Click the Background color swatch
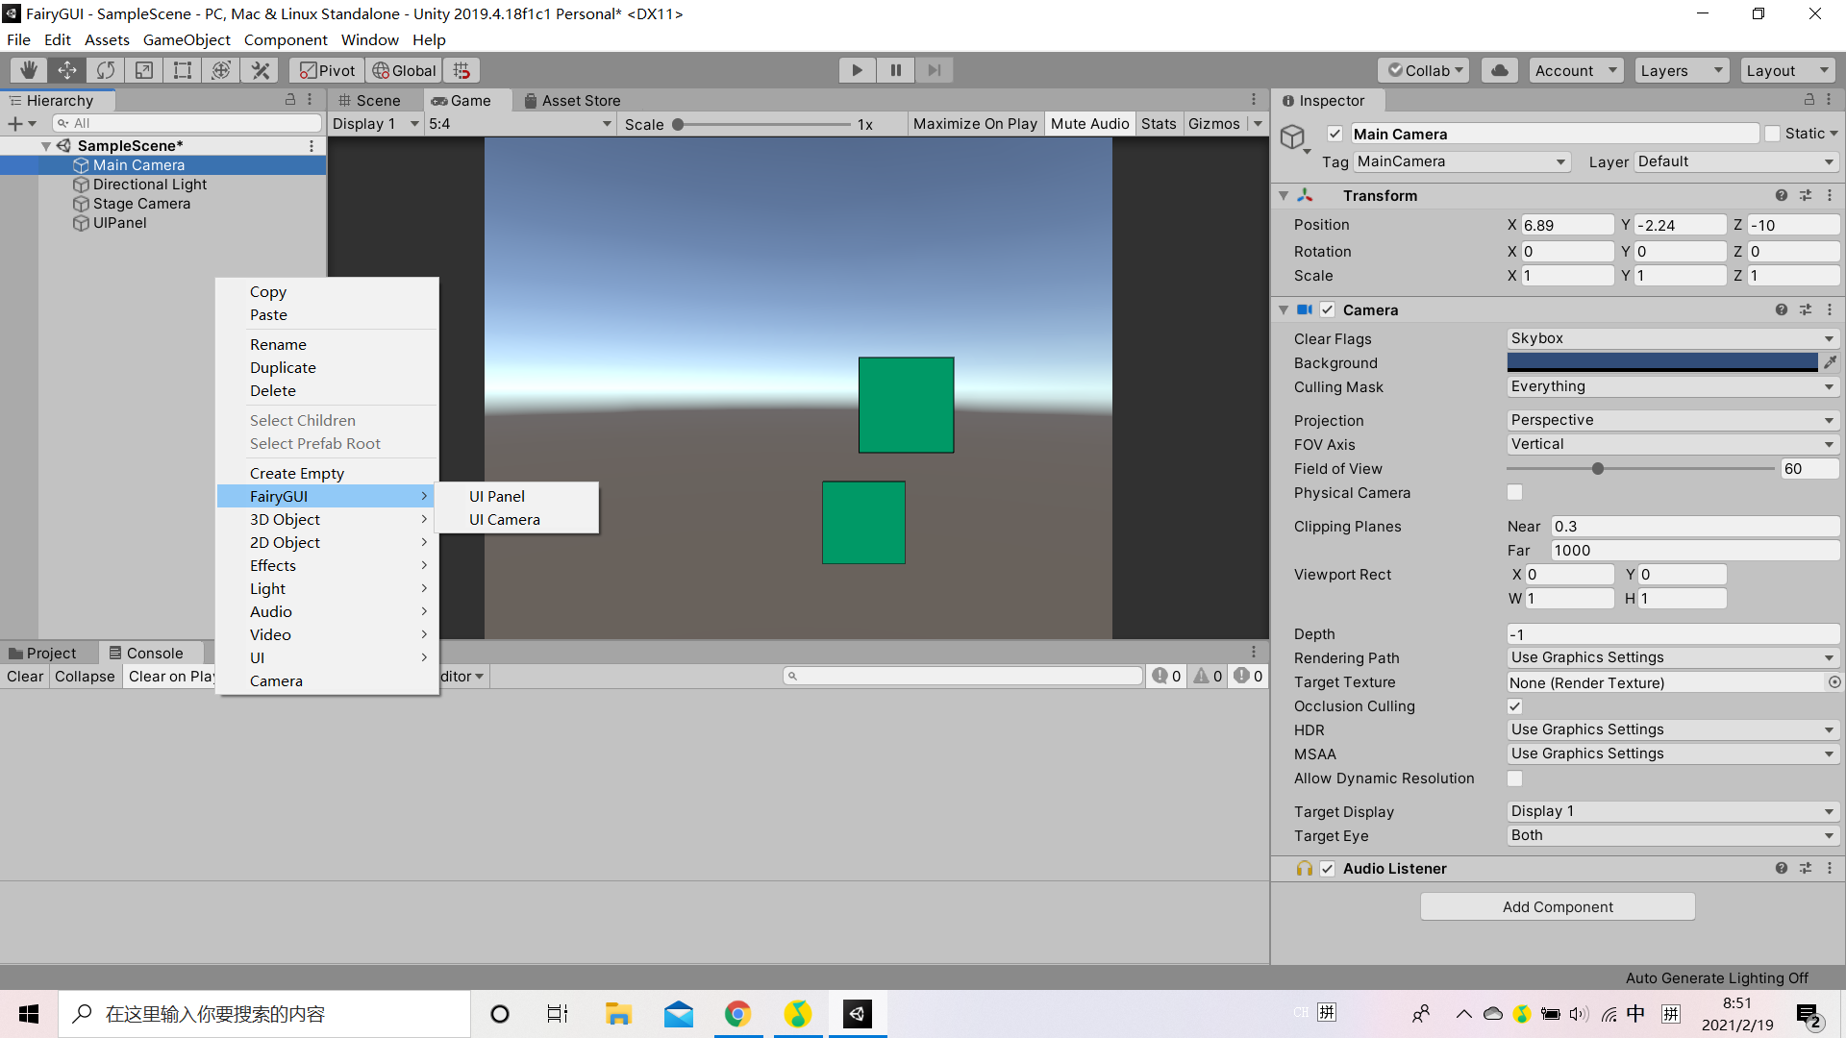Image resolution: width=1846 pixels, height=1038 pixels. pyautogui.click(x=1661, y=362)
